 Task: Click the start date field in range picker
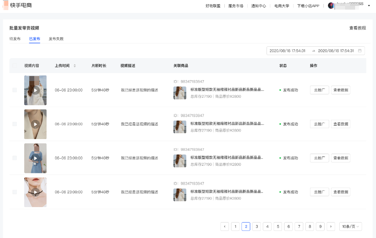[x=287, y=51]
